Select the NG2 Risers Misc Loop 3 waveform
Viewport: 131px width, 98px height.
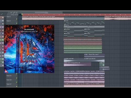94,56
